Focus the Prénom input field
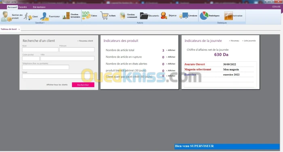The height and width of the screenshot is (152, 283). [77, 50]
